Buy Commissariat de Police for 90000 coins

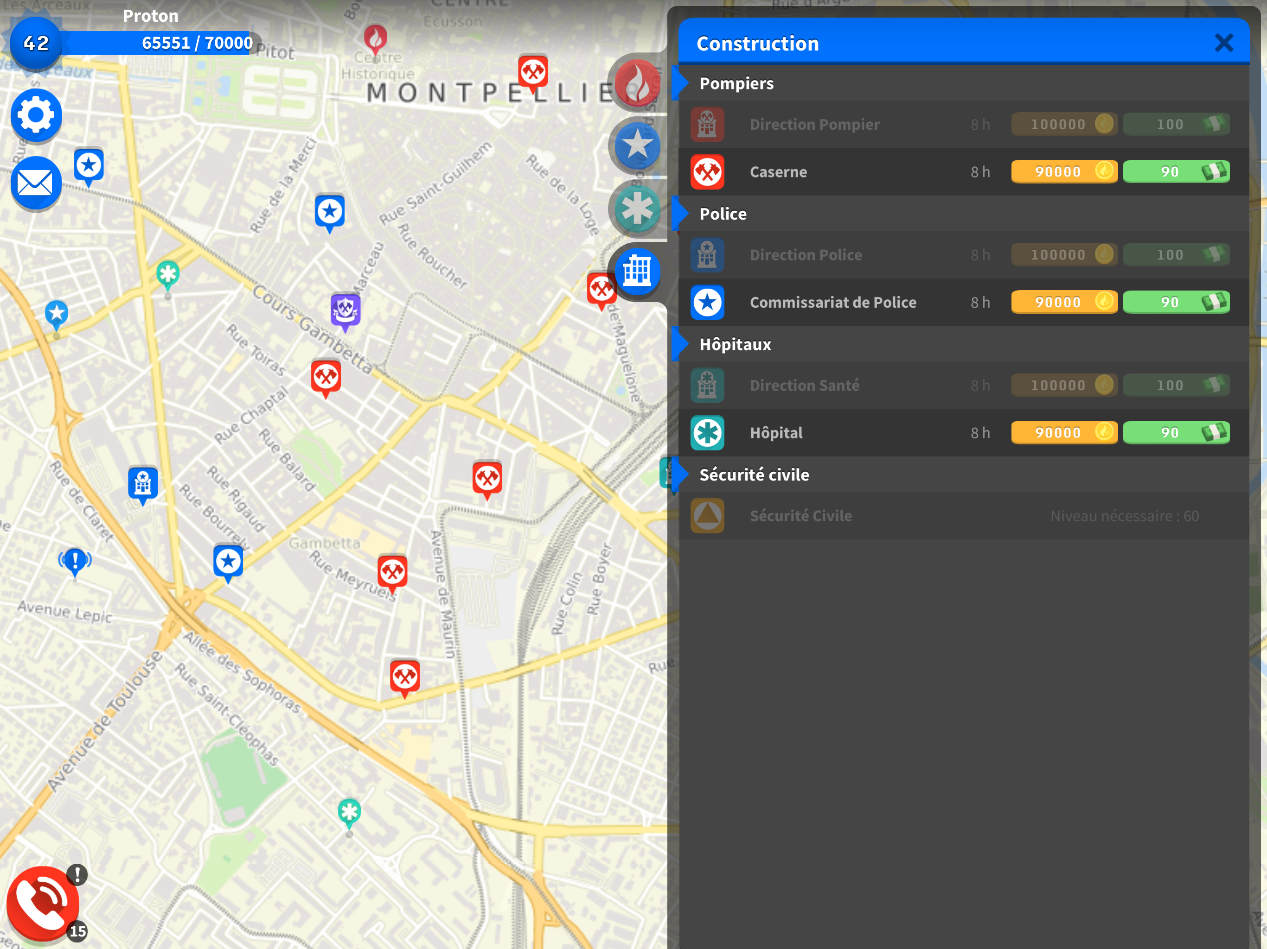1064,302
